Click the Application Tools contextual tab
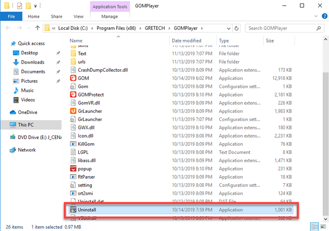329x231 pixels. pos(110,7)
